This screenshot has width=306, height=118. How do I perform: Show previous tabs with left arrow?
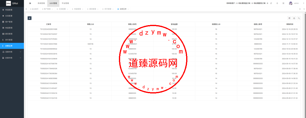[x=26, y=9]
